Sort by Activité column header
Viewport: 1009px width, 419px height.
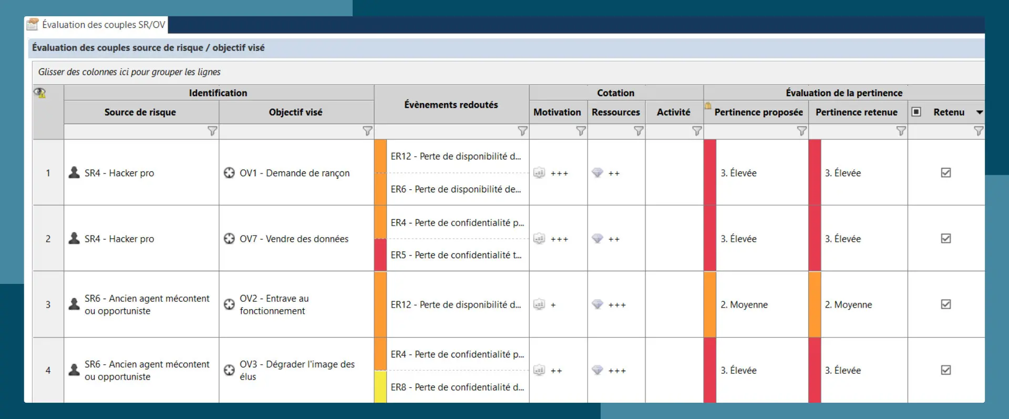click(674, 112)
